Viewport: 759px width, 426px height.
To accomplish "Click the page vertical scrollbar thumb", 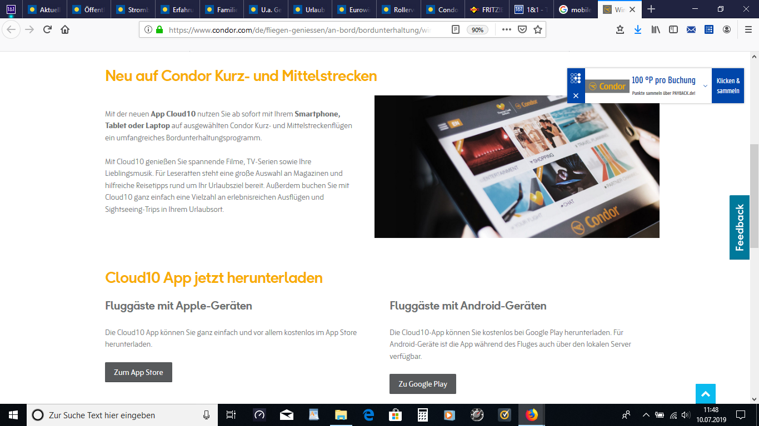I will tap(754, 195).
